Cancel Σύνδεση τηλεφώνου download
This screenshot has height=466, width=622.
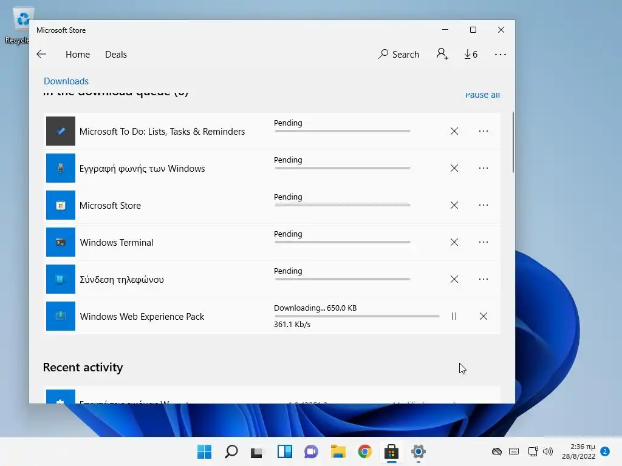[x=454, y=279]
